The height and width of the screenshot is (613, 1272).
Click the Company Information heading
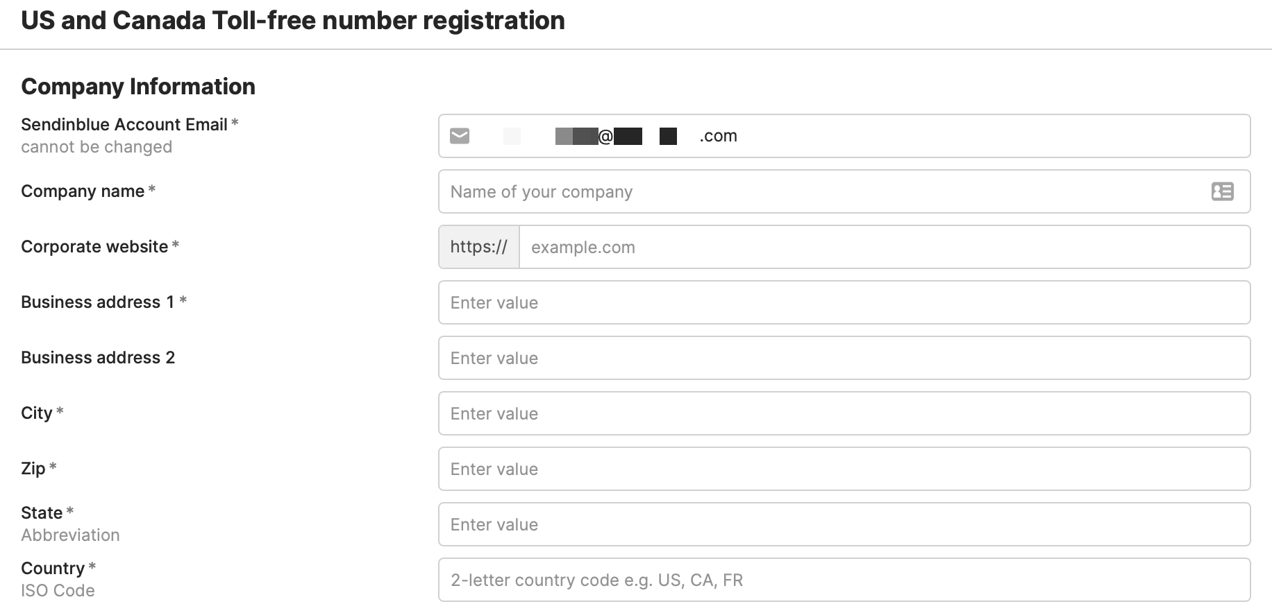click(138, 87)
